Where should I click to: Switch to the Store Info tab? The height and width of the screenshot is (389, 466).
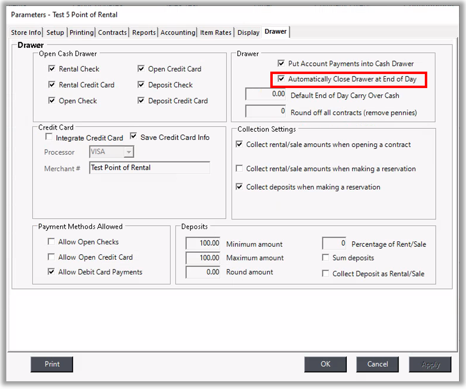(x=26, y=32)
